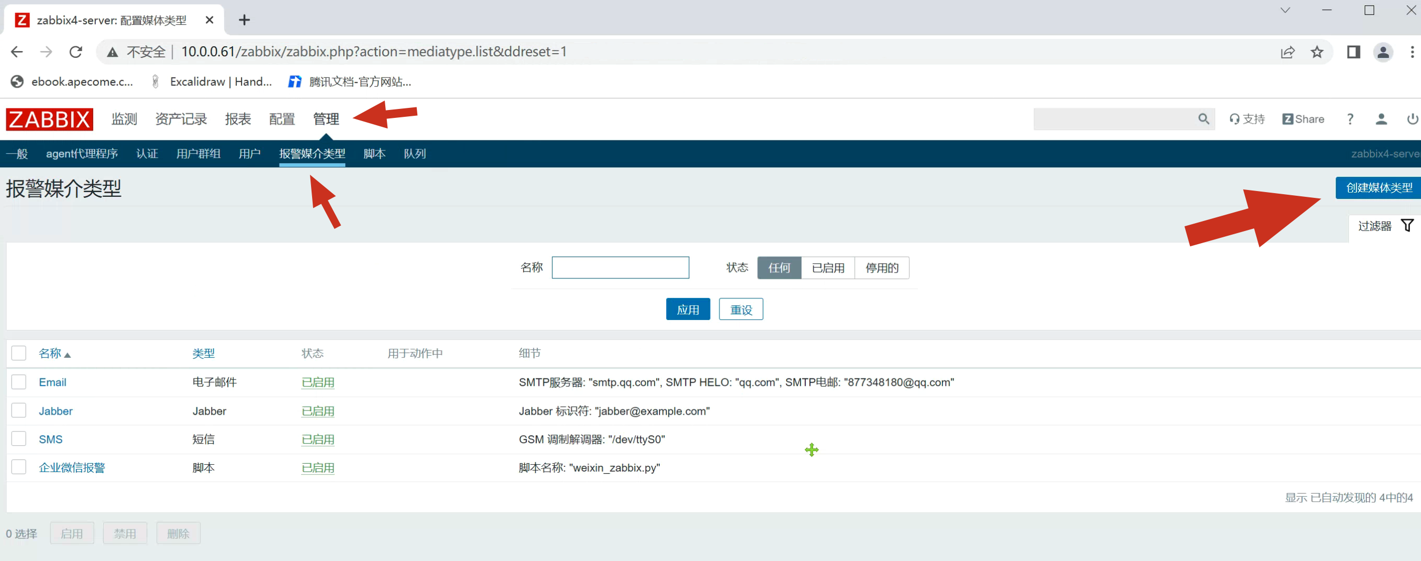Tick the SMS row checkbox
Viewport: 1421px width, 561px height.
(19, 438)
